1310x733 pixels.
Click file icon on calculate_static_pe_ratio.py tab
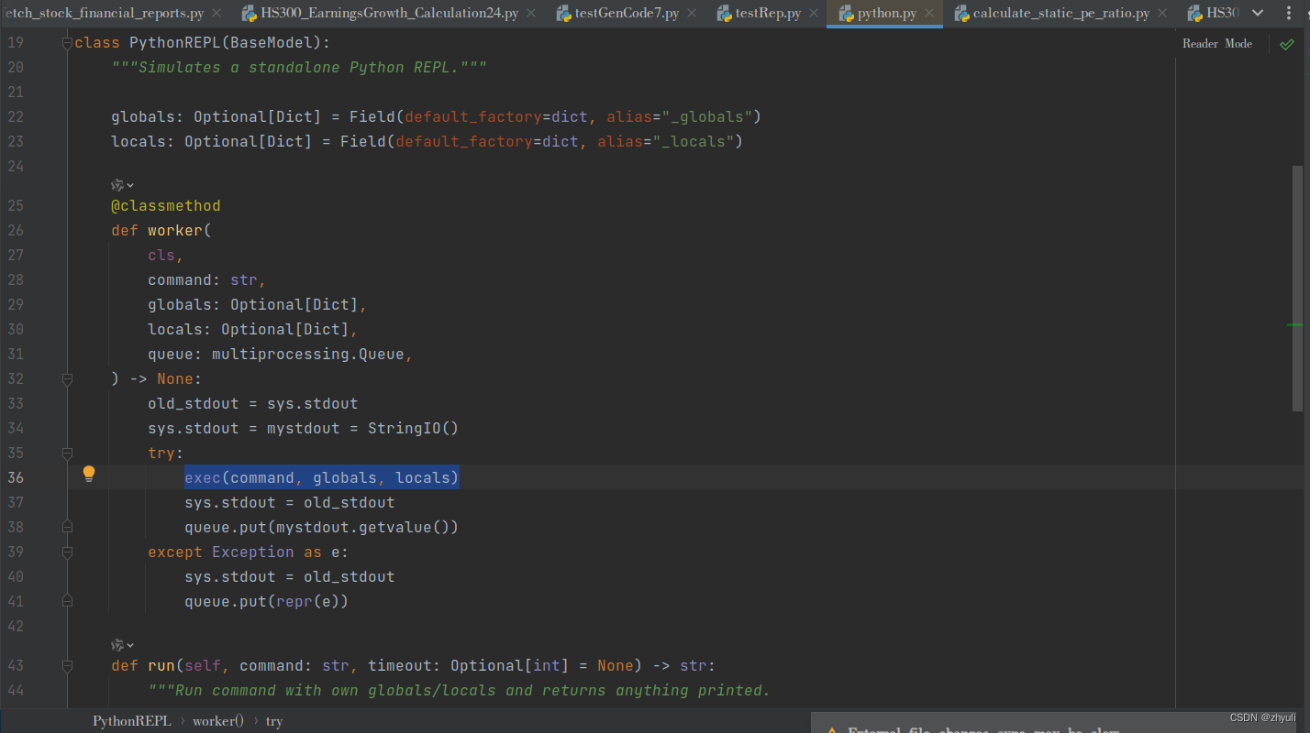962,14
